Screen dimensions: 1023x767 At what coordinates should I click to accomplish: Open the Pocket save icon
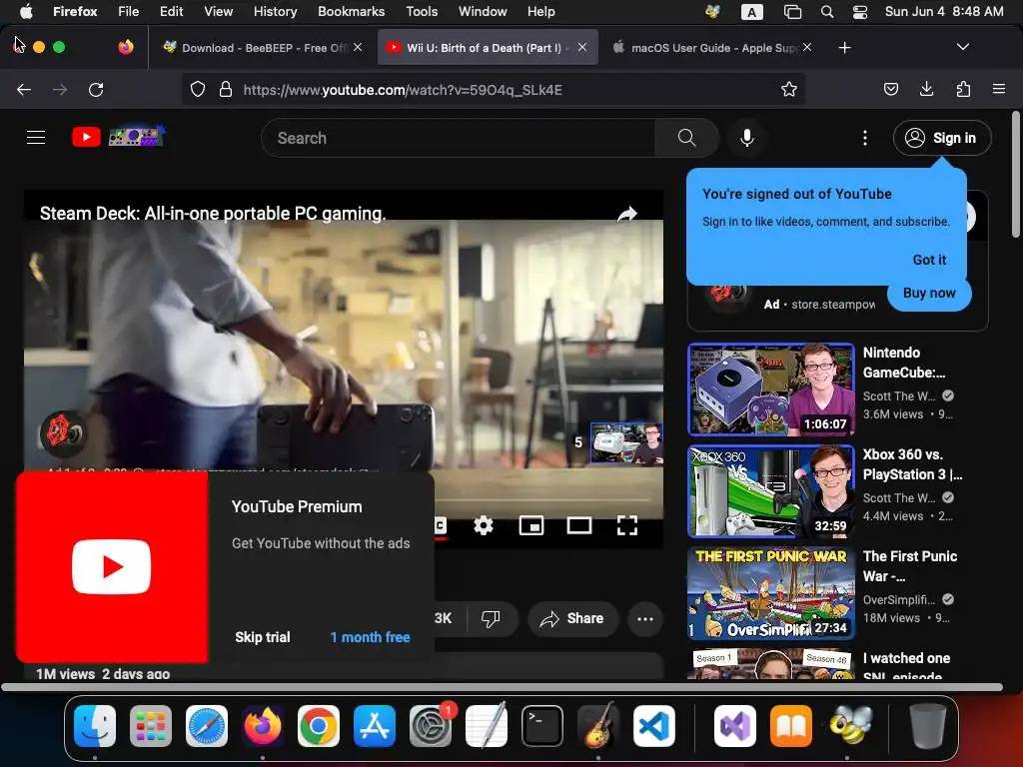[x=890, y=89]
